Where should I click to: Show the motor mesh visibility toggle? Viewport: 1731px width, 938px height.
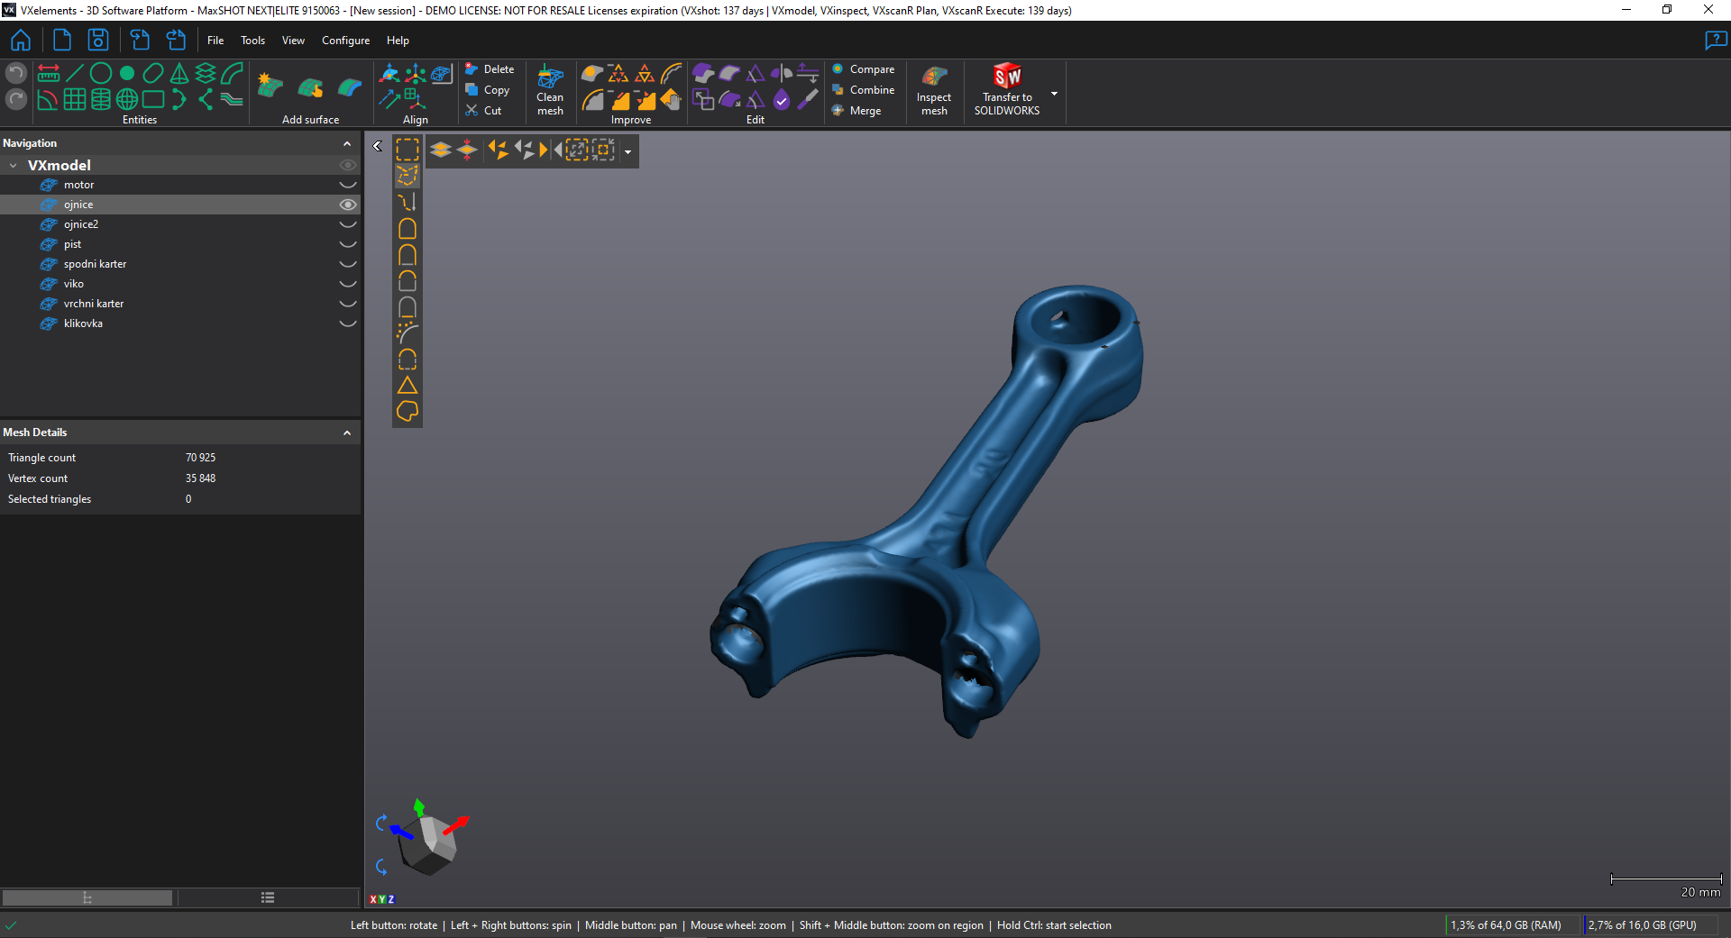click(x=347, y=185)
